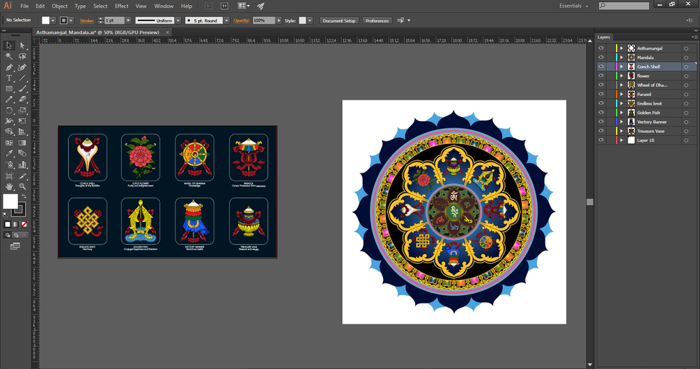
Task: Select the Hand tool
Action: [9, 187]
